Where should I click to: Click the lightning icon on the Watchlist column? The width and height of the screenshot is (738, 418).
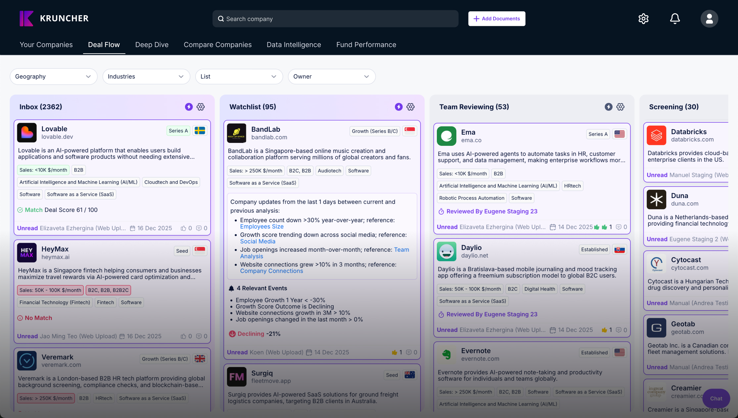pos(398,107)
